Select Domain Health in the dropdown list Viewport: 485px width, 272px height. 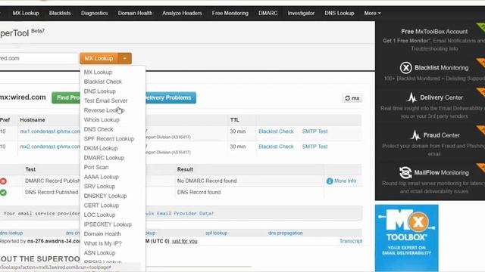102,233
